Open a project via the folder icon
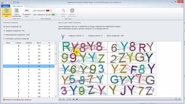 (x=11, y=2)
